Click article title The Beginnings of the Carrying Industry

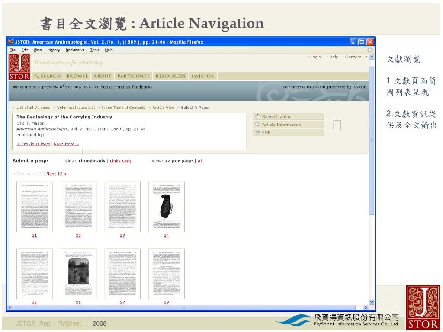(64, 117)
